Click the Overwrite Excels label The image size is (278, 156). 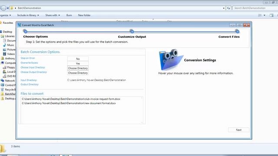pyautogui.click(x=29, y=63)
